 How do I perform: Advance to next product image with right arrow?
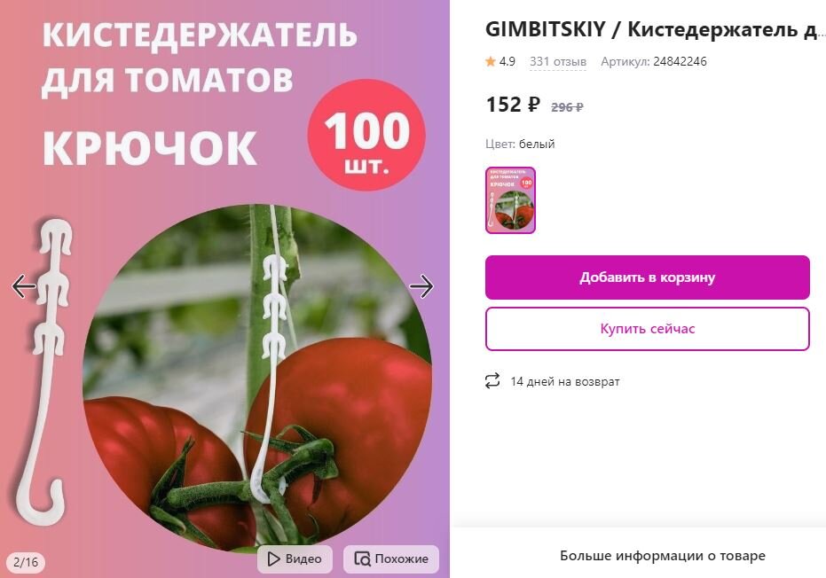[x=421, y=286]
